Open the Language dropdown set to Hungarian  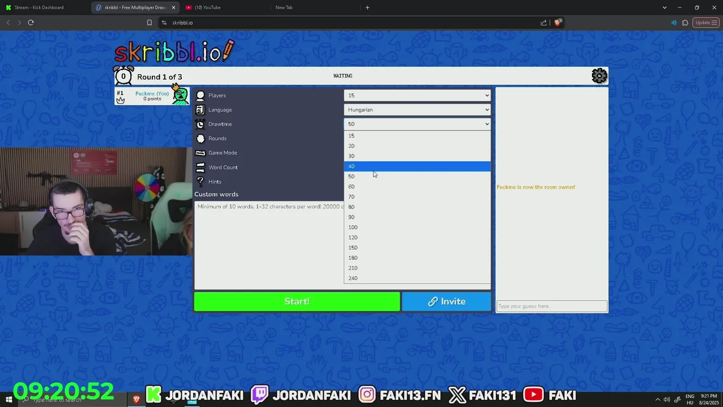pos(417,110)
